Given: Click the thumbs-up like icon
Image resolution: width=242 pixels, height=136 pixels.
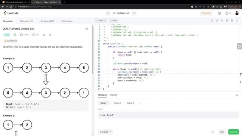Looking at the screenshot, I should click(22, 35).
